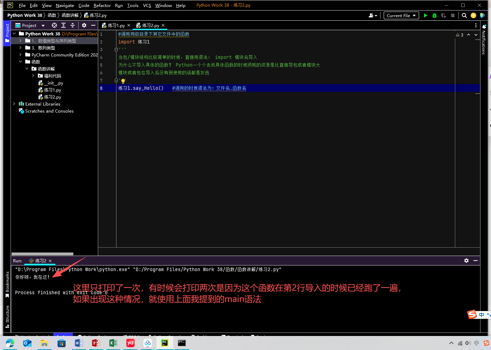Run the current Python file

425,15
